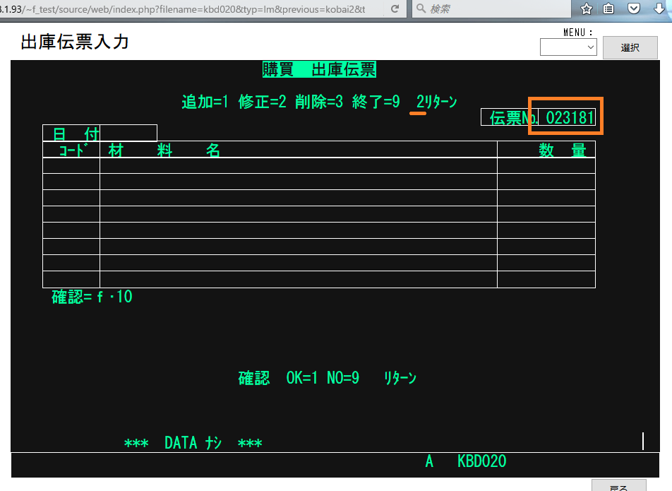
Task: Focus the browser 検索 search field
Action: [494, 9]
